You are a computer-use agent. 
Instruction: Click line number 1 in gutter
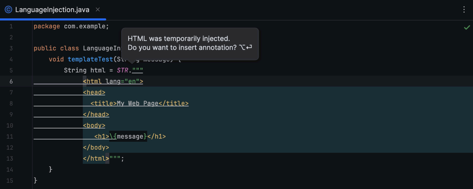click(11, 26)
